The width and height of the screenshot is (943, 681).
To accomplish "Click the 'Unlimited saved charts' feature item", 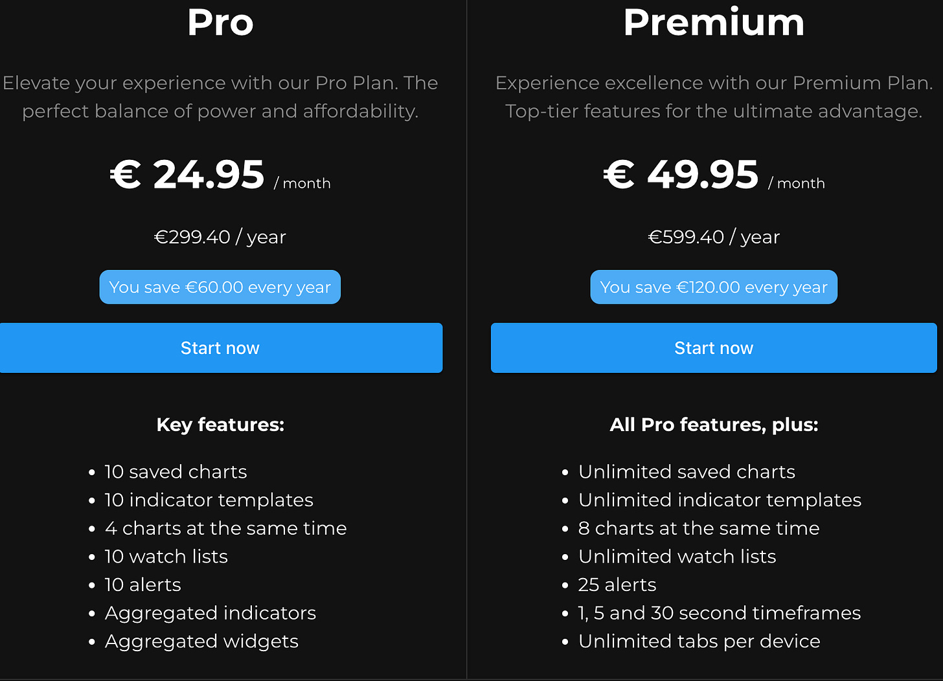I will [x=687, y=472].
